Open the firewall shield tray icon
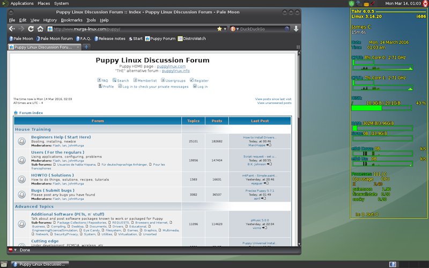The height and width of the screenshot is (268, 429). pos(352,4)
